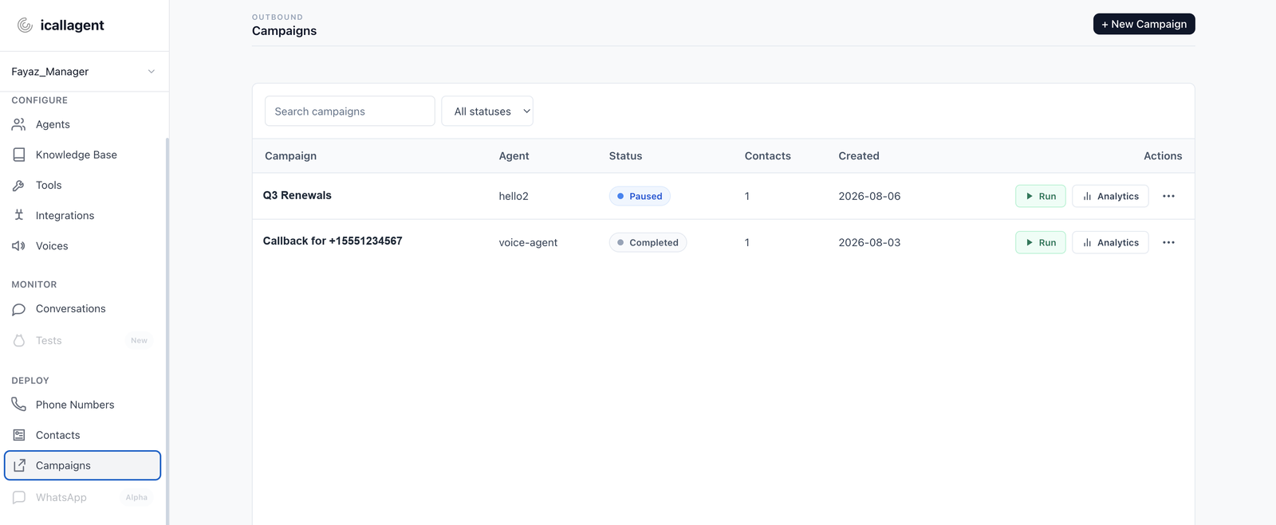Viewport: 1276px width, 525px height.
Task: Click the Conversations chat bubble icon
Action: pos(19,309)
